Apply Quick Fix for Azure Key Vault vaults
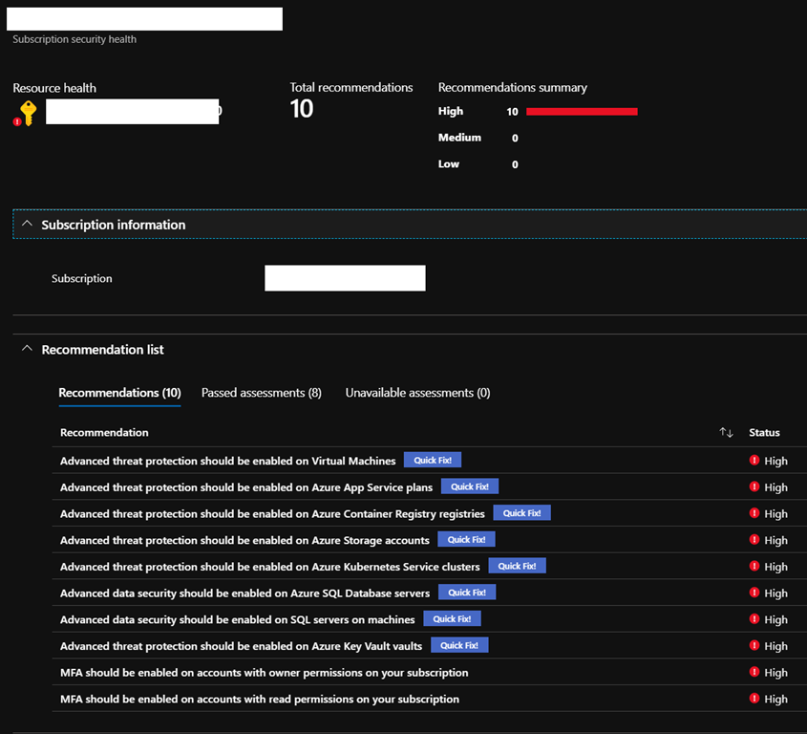 (x=459, y=645)
